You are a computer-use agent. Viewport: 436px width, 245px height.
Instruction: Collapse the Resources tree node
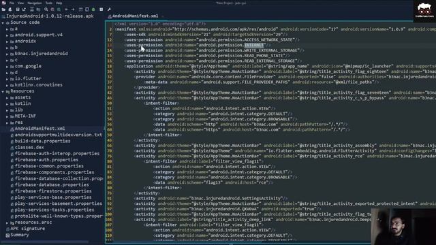(x=3, y=91)
